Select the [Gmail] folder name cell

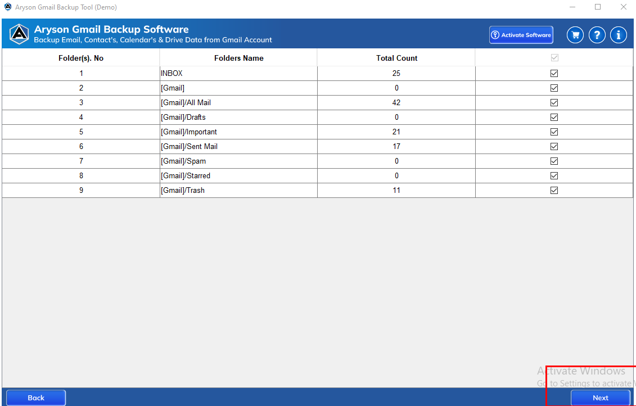tap(238, 88)
